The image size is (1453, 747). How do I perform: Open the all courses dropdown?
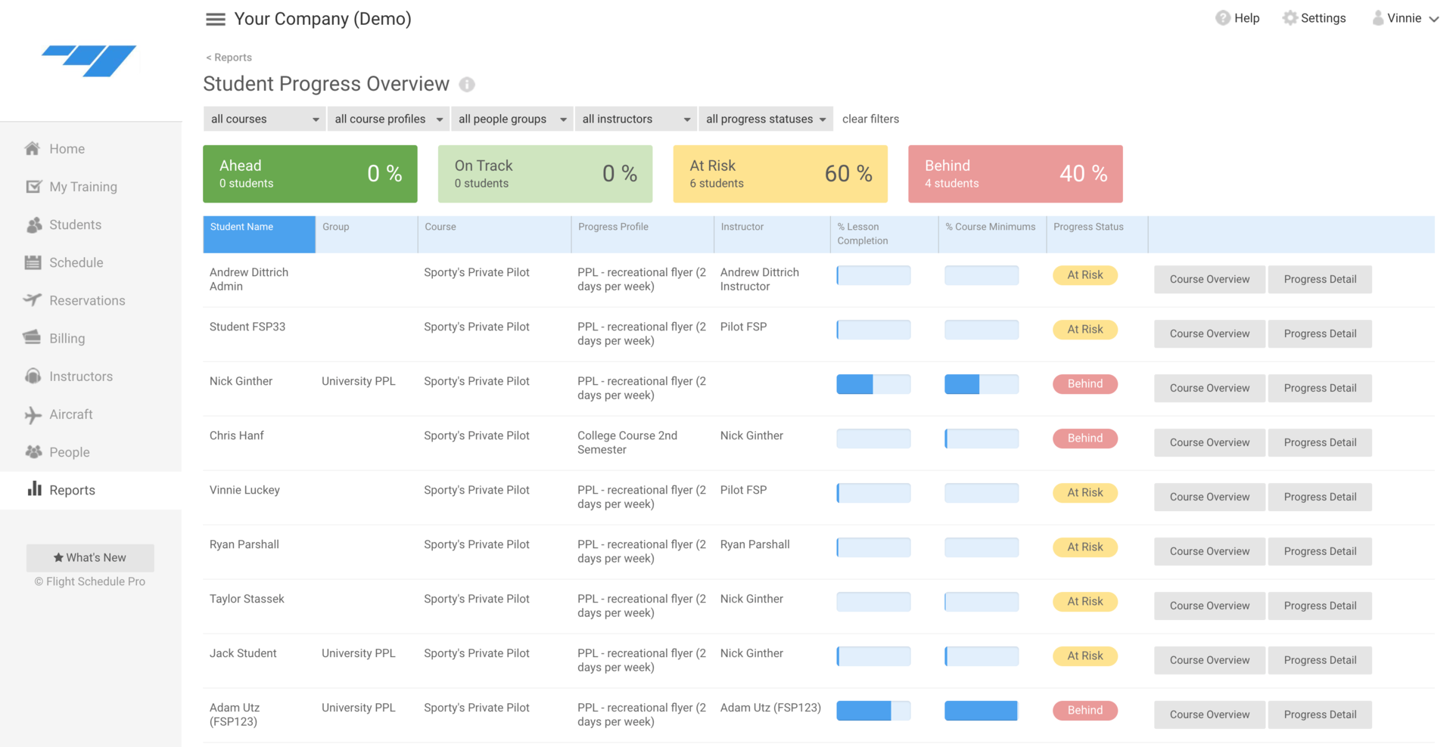pos(263,119)
